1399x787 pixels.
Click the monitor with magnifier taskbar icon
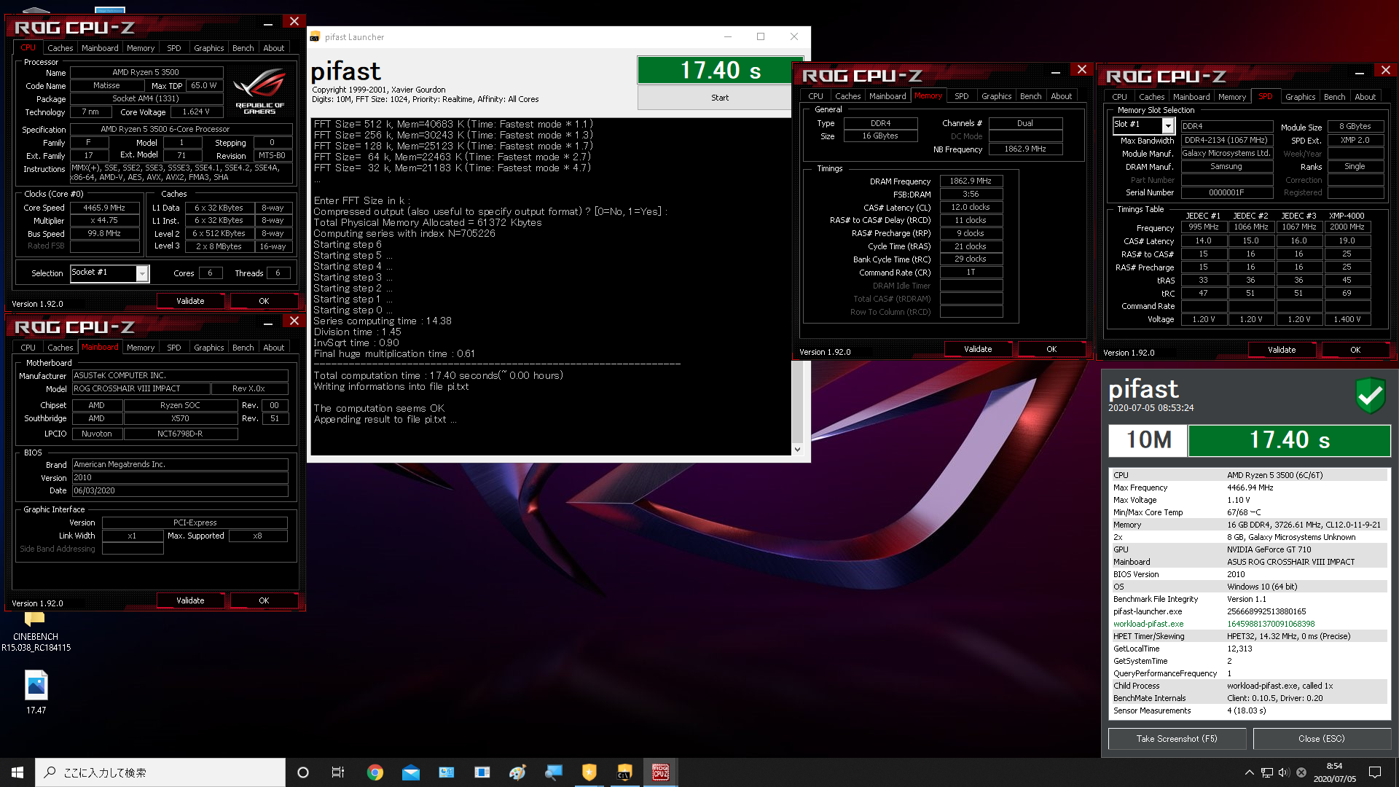point(554,772)
